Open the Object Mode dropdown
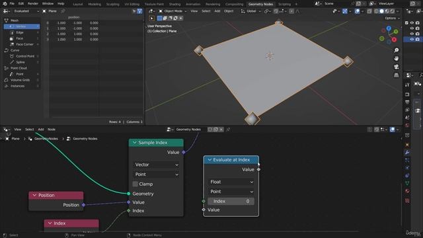The width and height of the screenshot is (423, 238). [173, 11]
